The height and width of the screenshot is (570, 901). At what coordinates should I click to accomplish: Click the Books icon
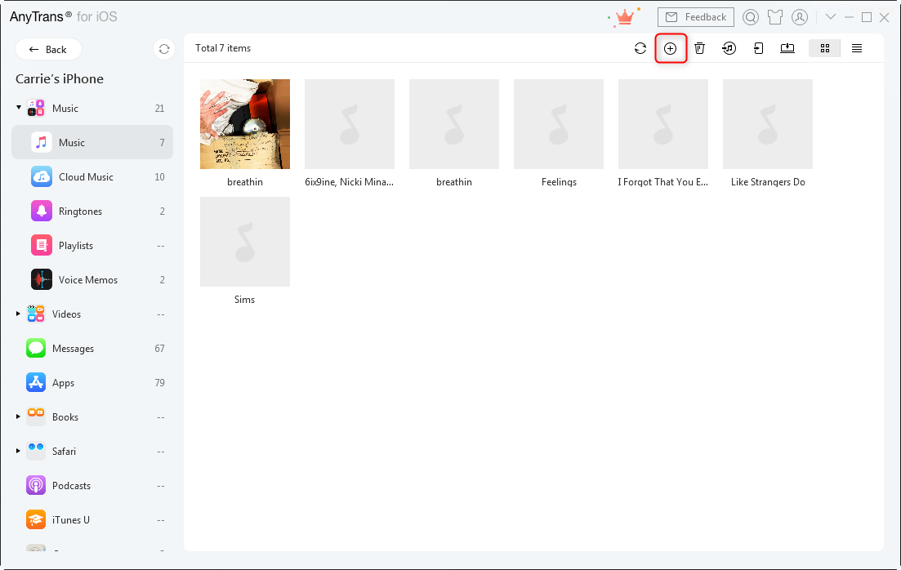(36, 416)
